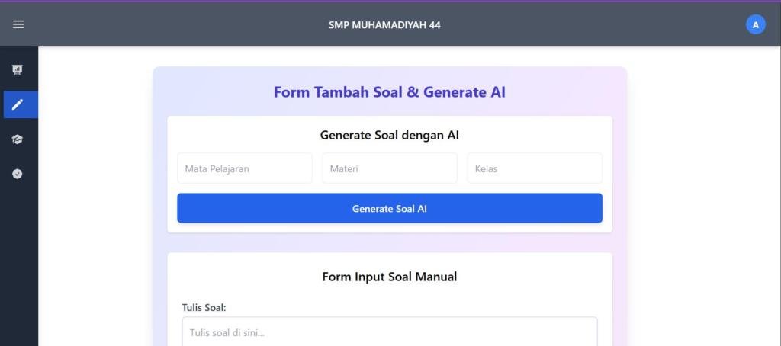Click the "Form Tambah Soal & Generate AI" heading
781x346 pixels.
pos(390,92)
